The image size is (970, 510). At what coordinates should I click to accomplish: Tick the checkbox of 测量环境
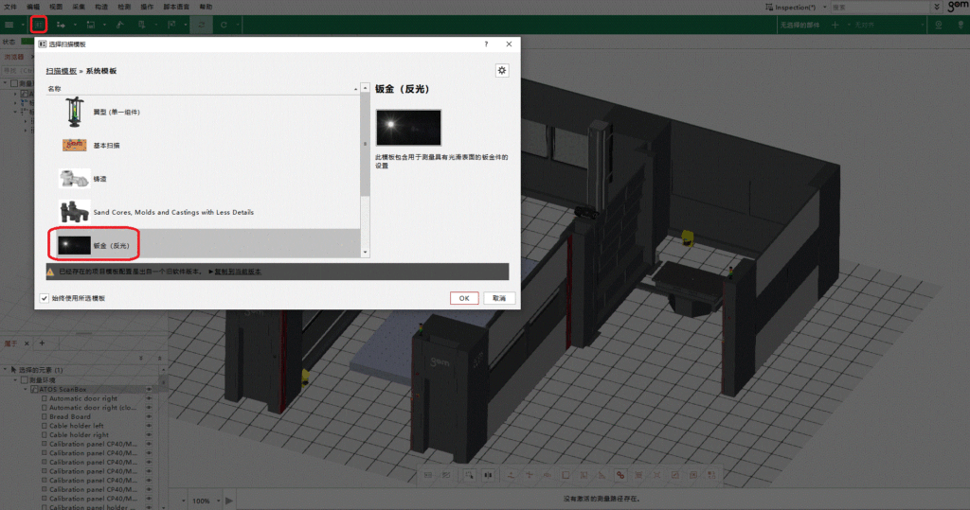tap(25, 380)
